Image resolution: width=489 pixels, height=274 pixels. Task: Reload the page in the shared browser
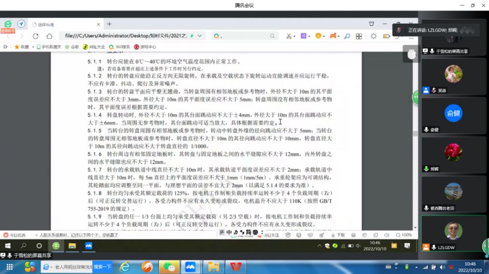pos(36,36)
